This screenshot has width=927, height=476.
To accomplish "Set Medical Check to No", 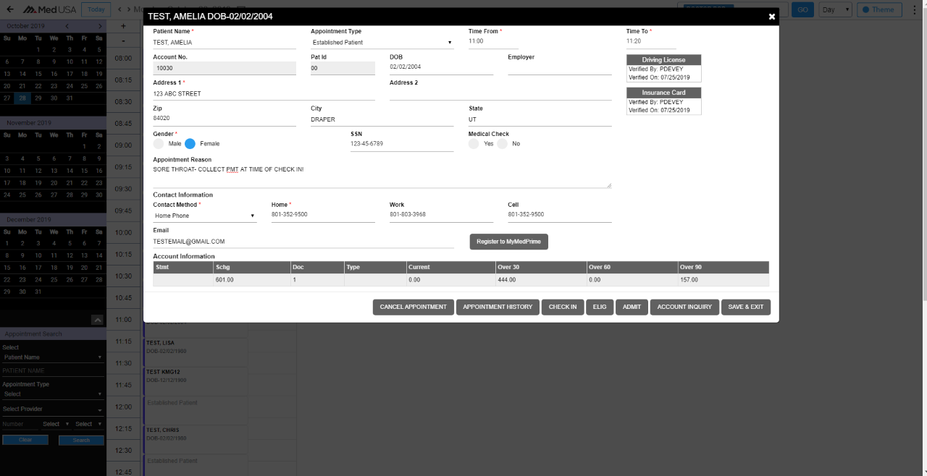I will coord(503,143).
